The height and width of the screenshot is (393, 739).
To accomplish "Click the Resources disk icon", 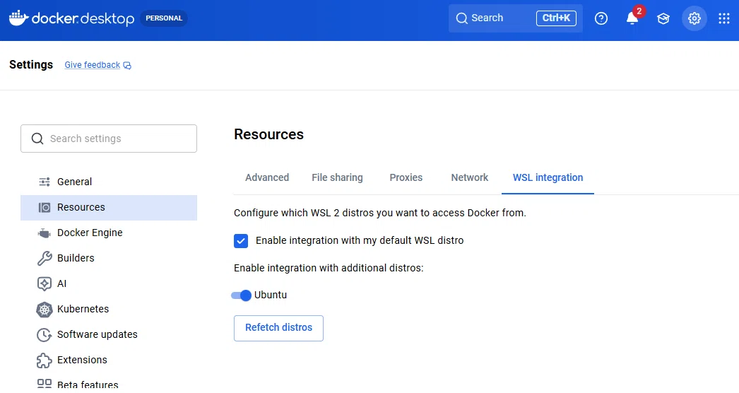I will (45, 208).
